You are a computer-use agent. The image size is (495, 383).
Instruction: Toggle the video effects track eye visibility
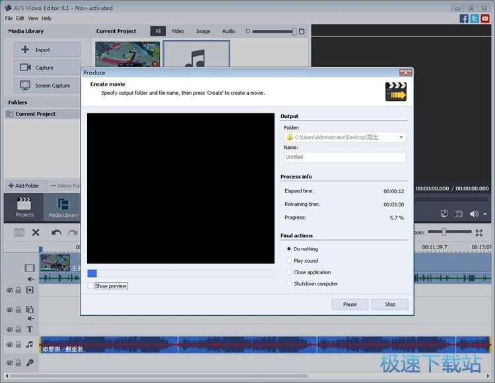(10, 290)
